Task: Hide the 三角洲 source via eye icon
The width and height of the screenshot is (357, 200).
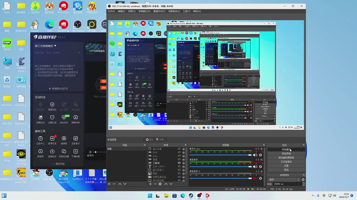Action: click(x=179, y=163)
